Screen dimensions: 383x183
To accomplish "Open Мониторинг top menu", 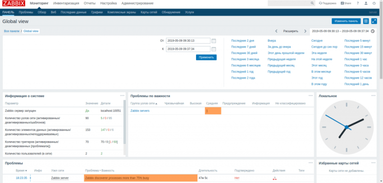I will [x=39, y=4].
